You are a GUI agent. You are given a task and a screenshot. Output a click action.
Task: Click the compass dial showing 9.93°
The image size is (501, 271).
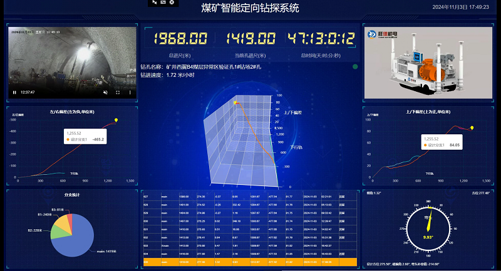pyautogui.click(x=428, y=231)
